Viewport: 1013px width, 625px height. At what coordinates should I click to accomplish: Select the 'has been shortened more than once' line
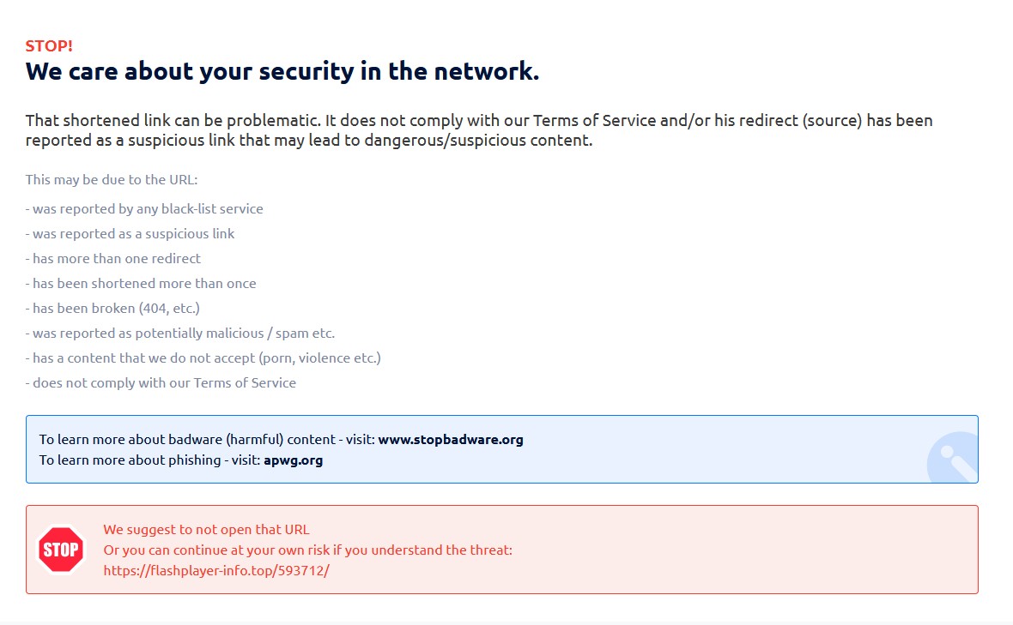coord(141,283)
